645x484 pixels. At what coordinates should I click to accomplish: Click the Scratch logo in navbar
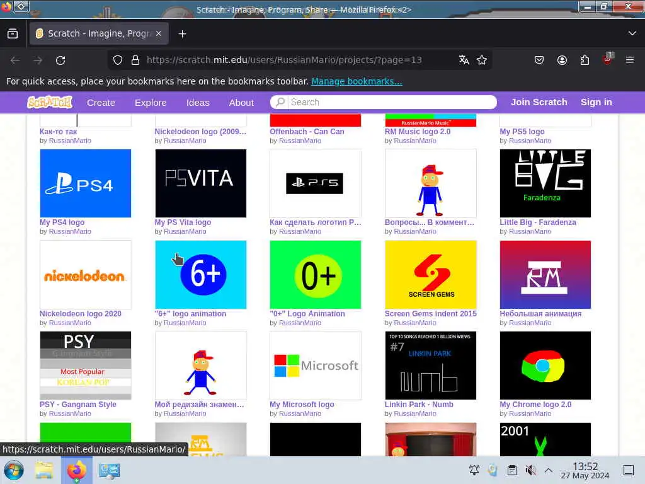50,102
